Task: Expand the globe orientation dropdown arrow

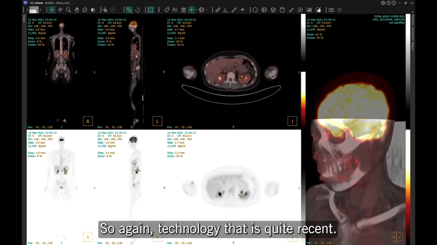Action: point(207,10)
